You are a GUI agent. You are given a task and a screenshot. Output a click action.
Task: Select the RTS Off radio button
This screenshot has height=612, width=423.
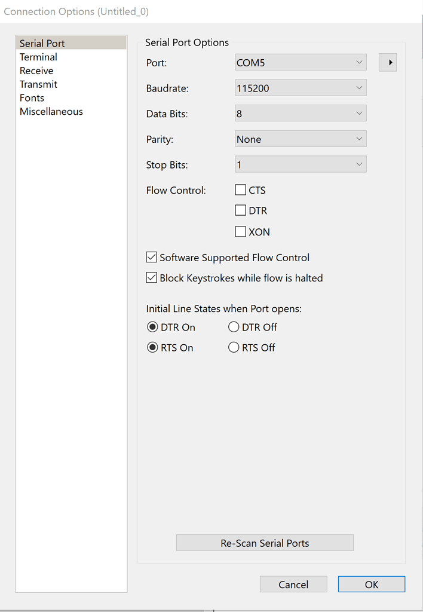pos(234,347)
